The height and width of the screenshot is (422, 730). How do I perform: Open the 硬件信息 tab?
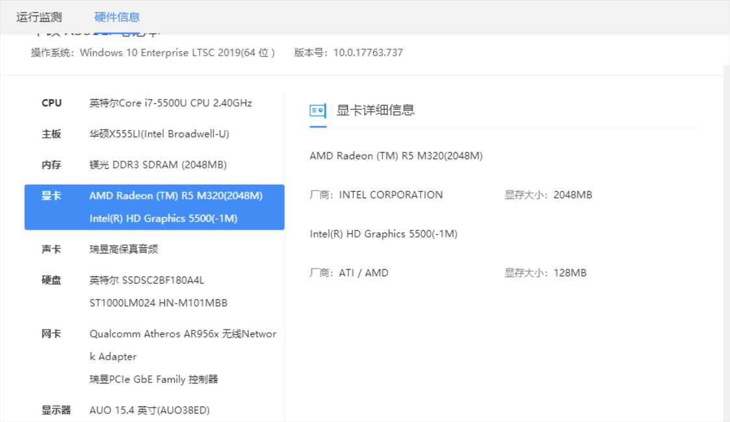pyautogui.click(x=117, y=17)
